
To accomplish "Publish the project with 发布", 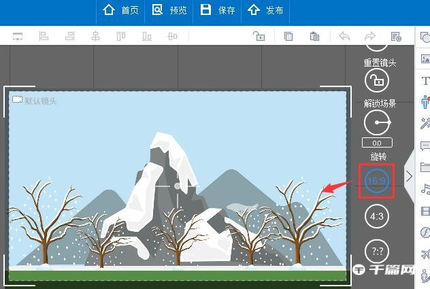I will point(265,10).
